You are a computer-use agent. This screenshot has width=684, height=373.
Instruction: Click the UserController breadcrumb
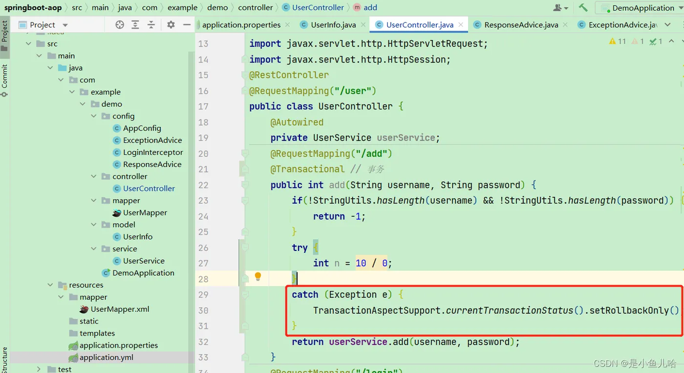[313, 7]
